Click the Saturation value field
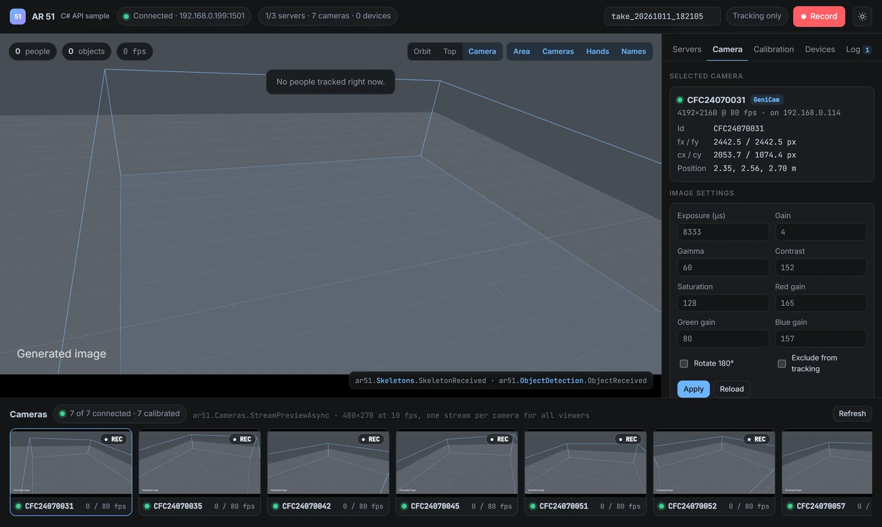 tap(723, 303)
